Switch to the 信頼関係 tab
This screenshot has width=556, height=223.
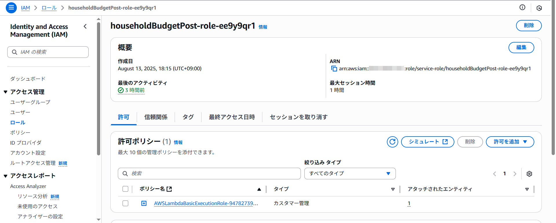click(156, 117)
